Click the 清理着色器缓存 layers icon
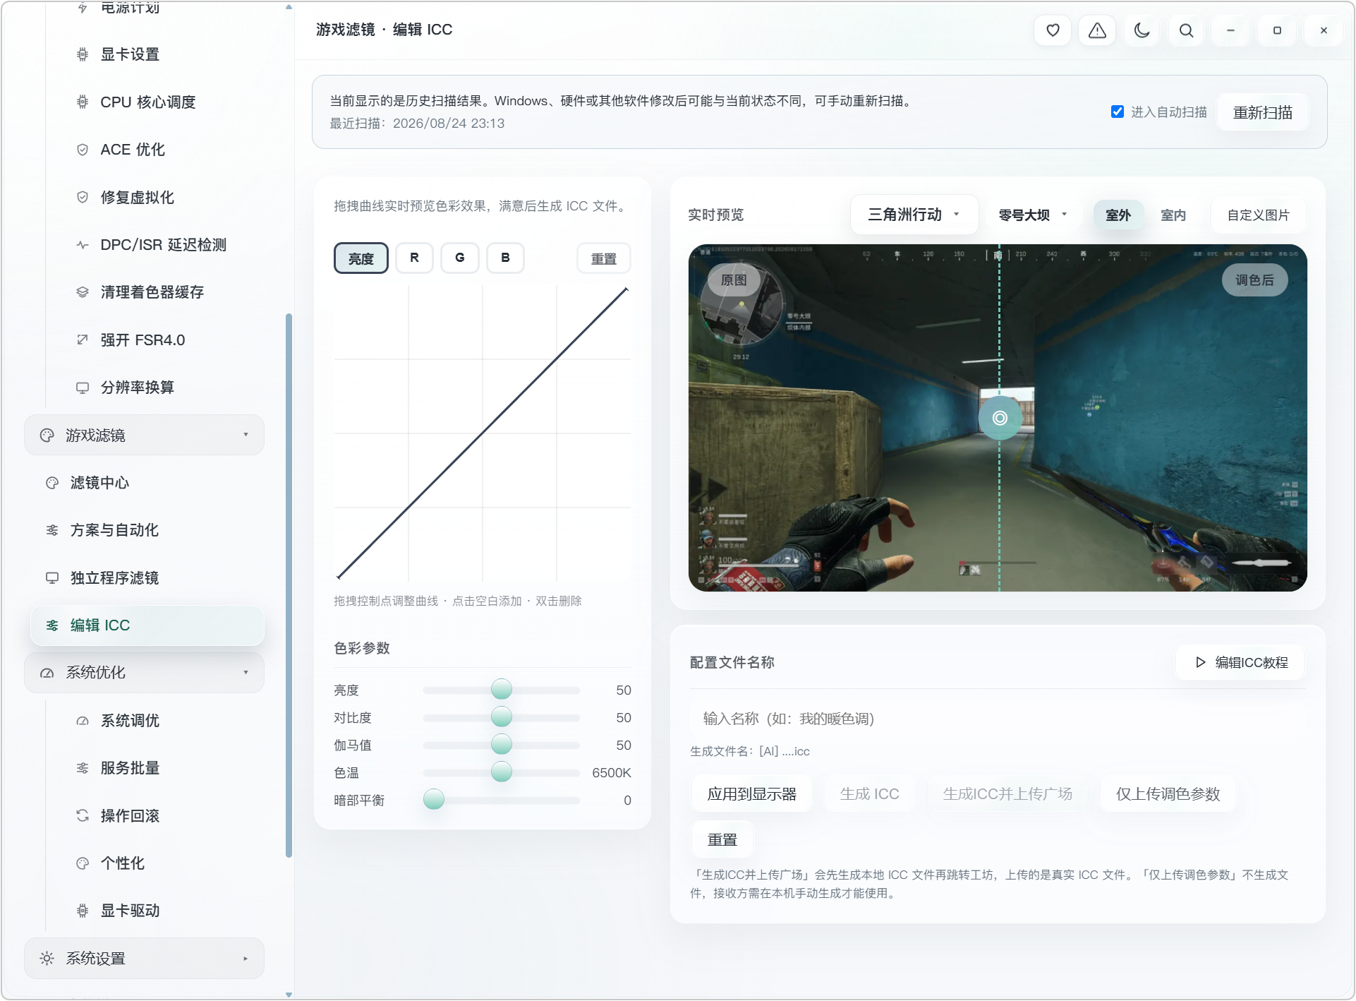The height and width of the screenshot is (1001, 1356). click(83, 292)
